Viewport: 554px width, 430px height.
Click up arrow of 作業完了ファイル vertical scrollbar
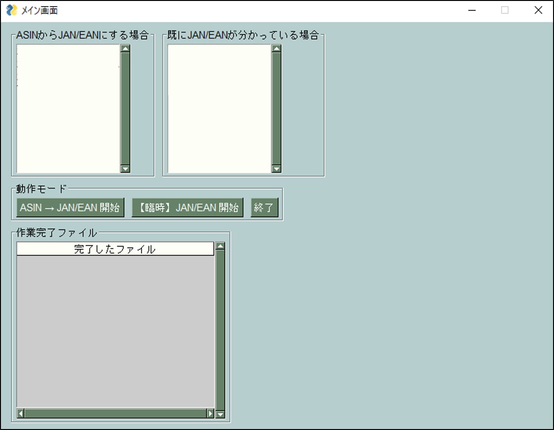(220, 246)
